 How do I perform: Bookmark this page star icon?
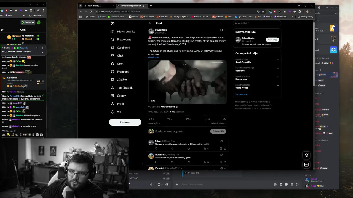263,12
